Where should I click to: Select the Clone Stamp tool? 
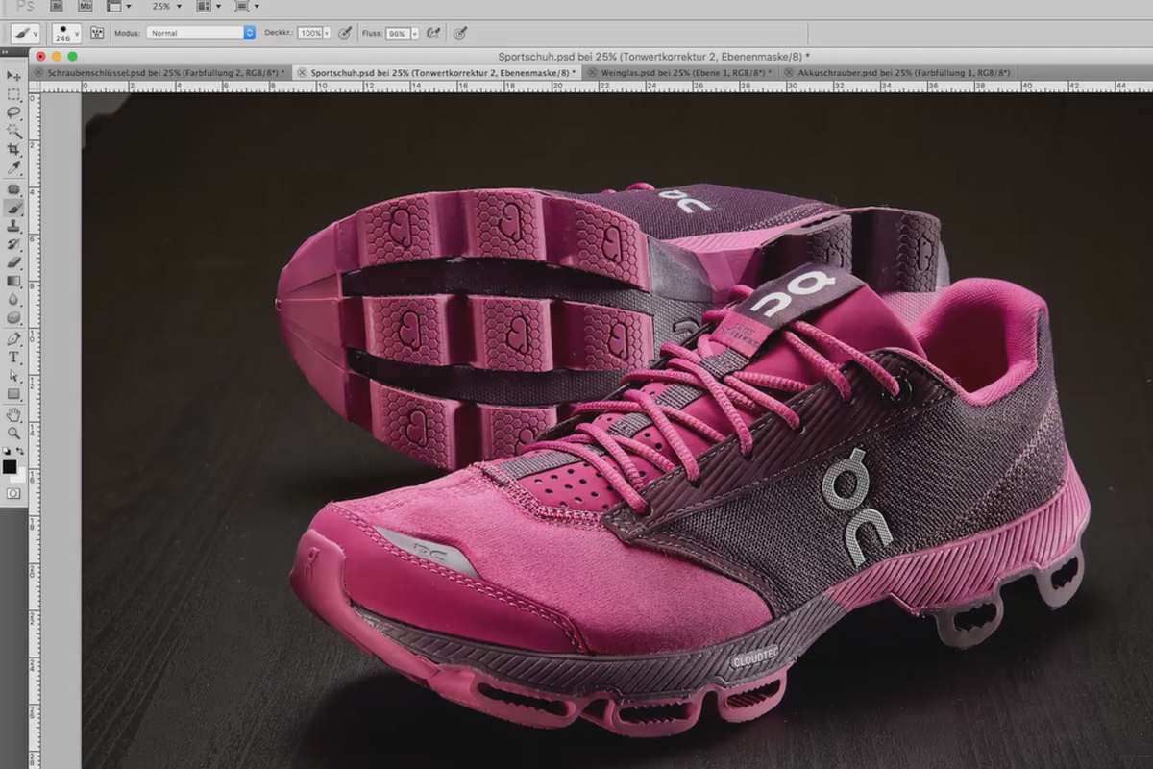click(x=13, y=226)
